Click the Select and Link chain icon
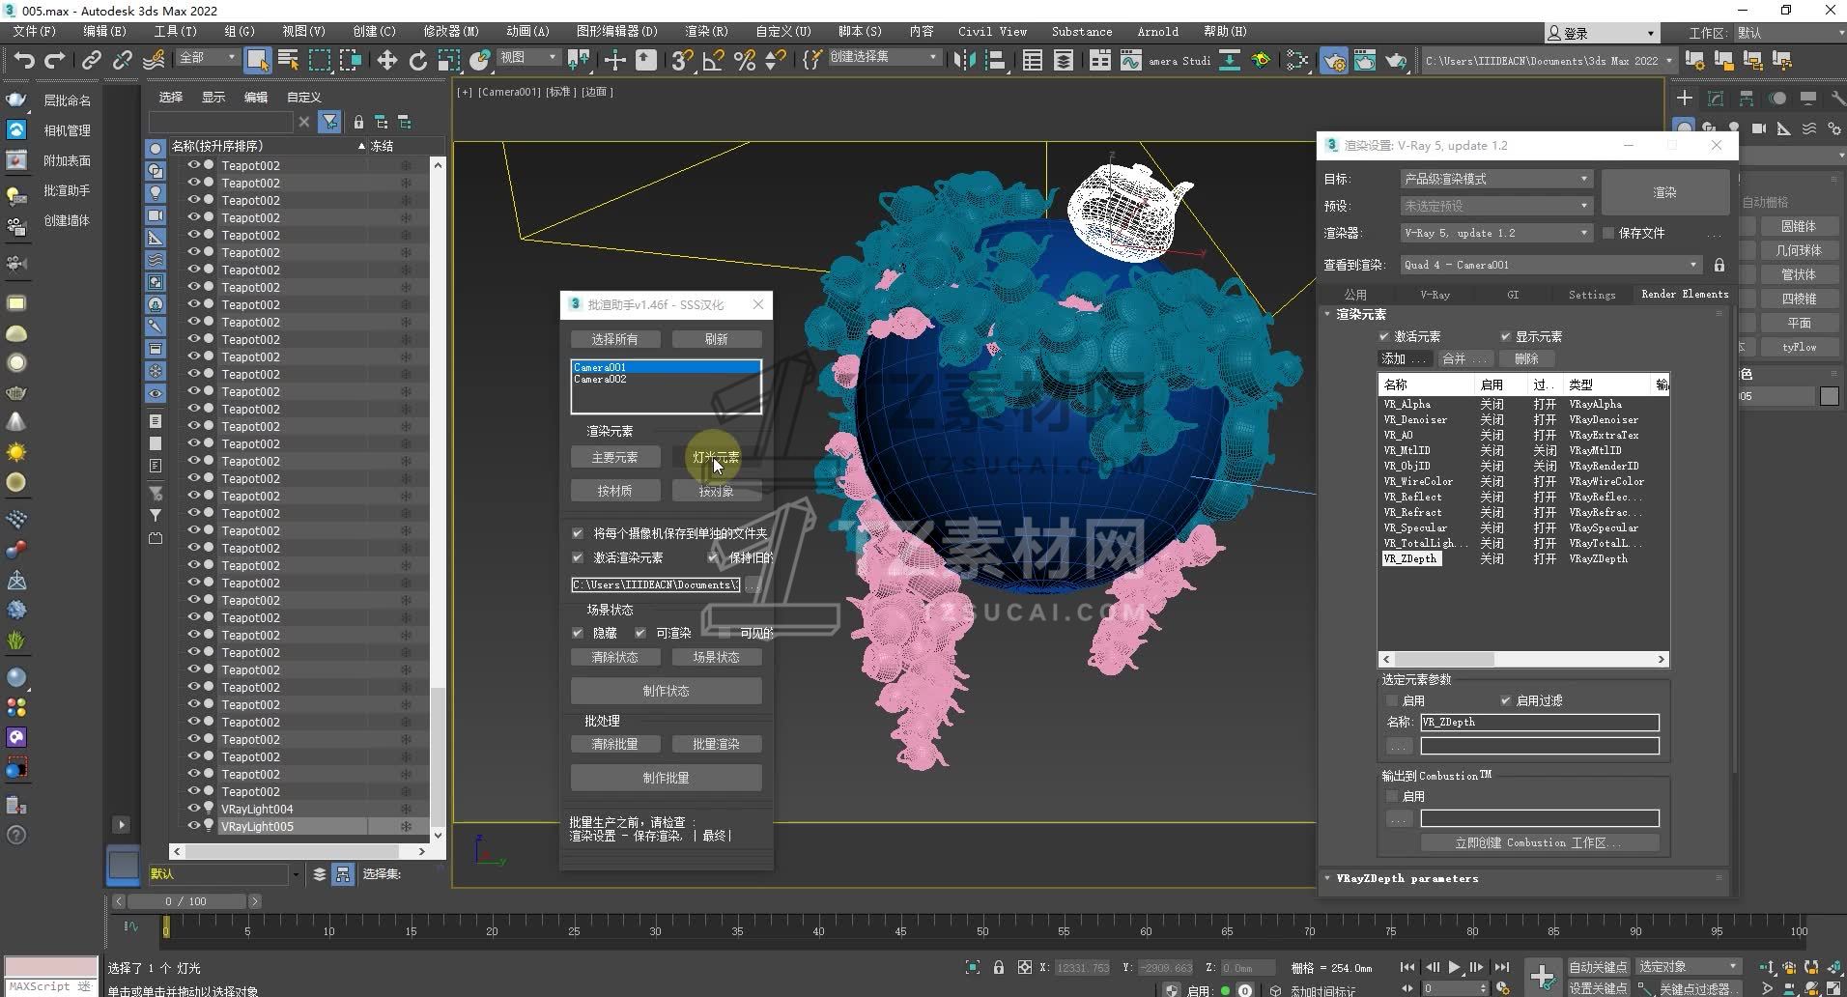The width and height of the screenshot is (1847, 997). coord(91,61)
